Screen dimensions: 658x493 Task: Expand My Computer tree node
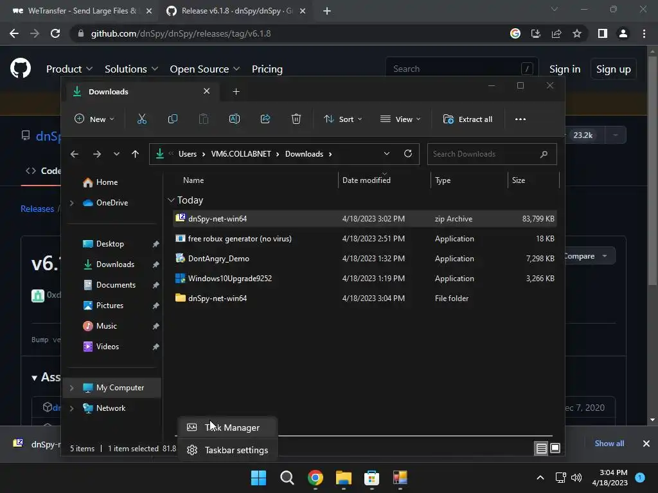pyautogui.click(x=72, y=388)
